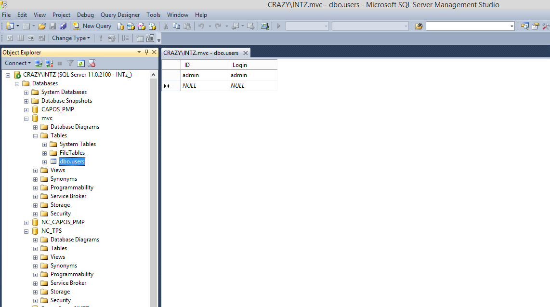Click the Save All icon
Image resolution: width=550 pixels, height=307 pixels.
coord(63,26)
